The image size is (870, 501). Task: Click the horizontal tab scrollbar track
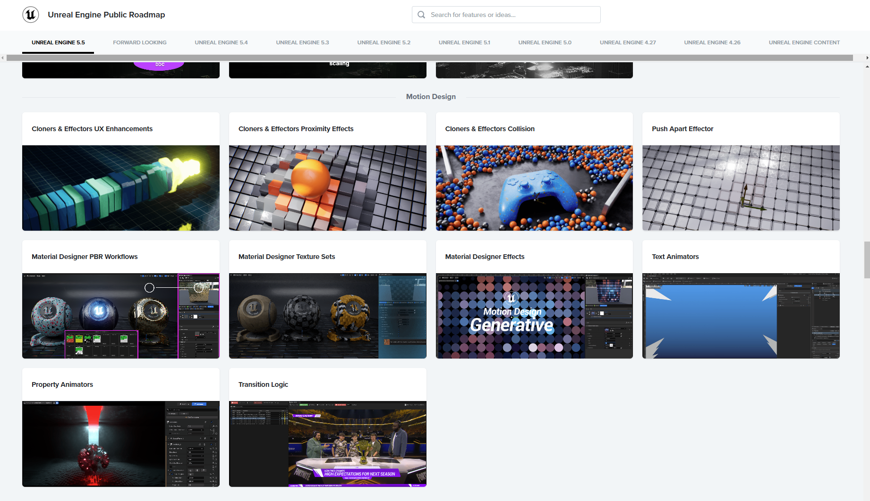pyautogui.click(x=430, y=58)
